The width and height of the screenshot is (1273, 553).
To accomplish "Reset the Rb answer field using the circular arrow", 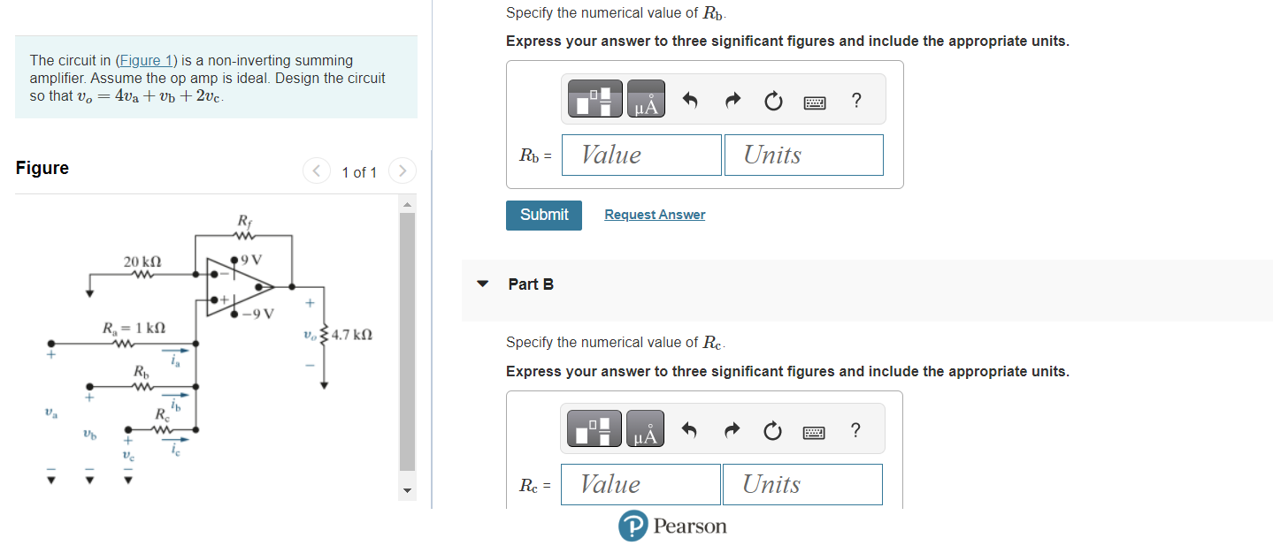I will coord(772,101).
